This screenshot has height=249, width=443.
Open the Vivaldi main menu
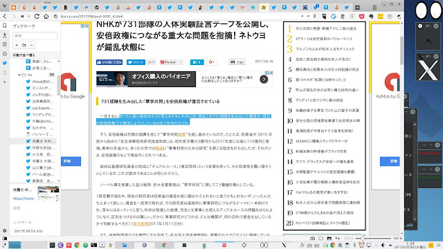tap(4, 6)
